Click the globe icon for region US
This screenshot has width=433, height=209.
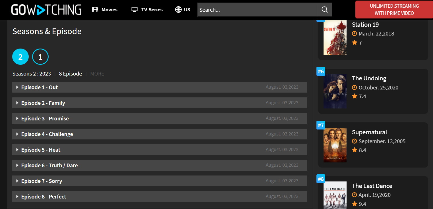178,10
